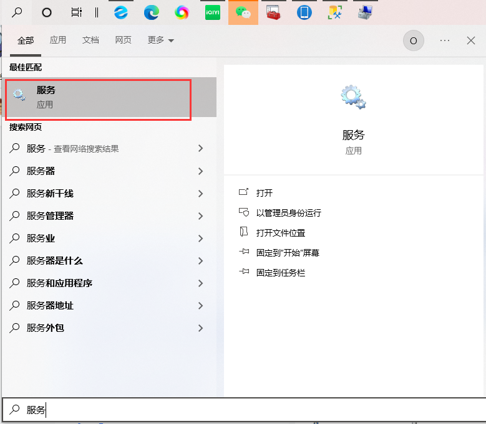Expand the 更多 dropdown
Viewport: 486px width, 424px height.
(x=160, y=40)
